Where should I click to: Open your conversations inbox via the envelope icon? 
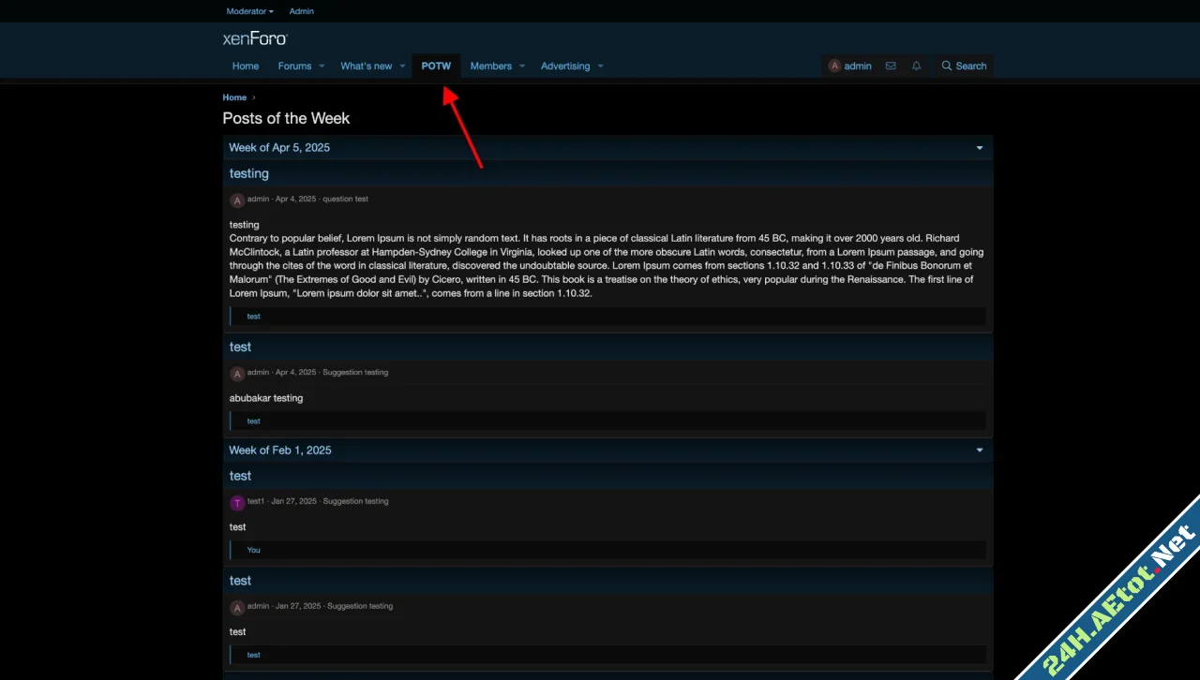891,66
